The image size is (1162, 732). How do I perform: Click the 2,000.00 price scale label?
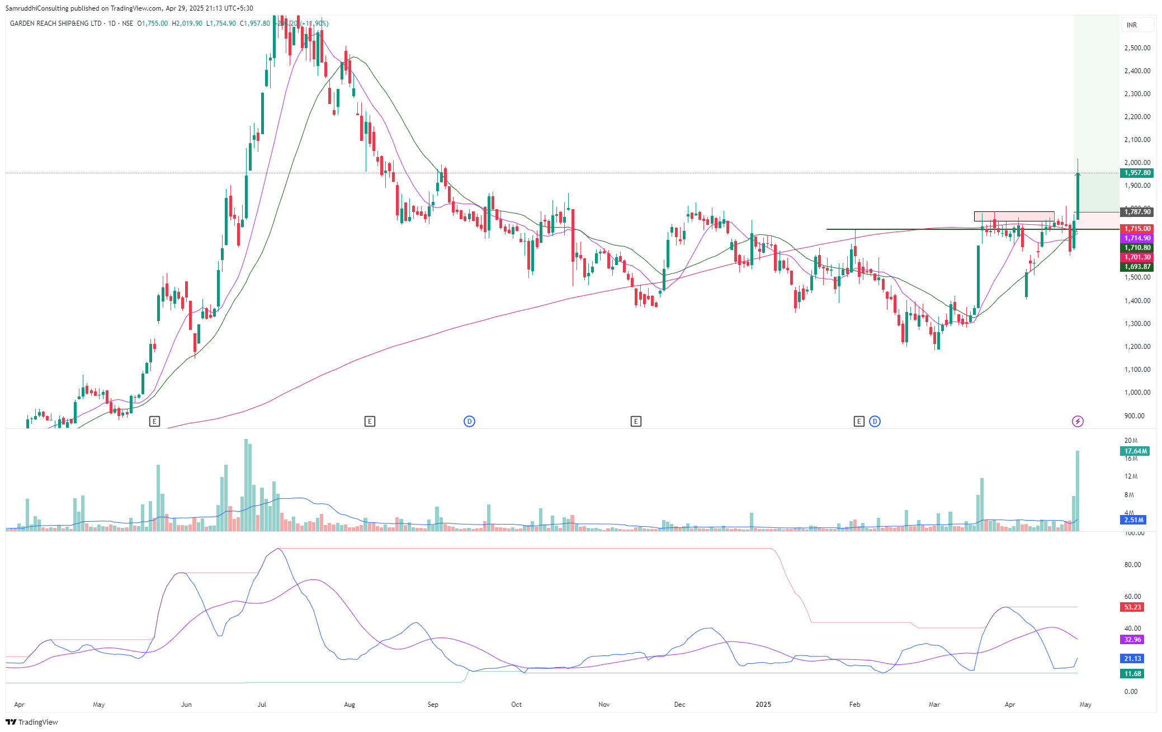pyautogui.click(x=1137, y=163)
